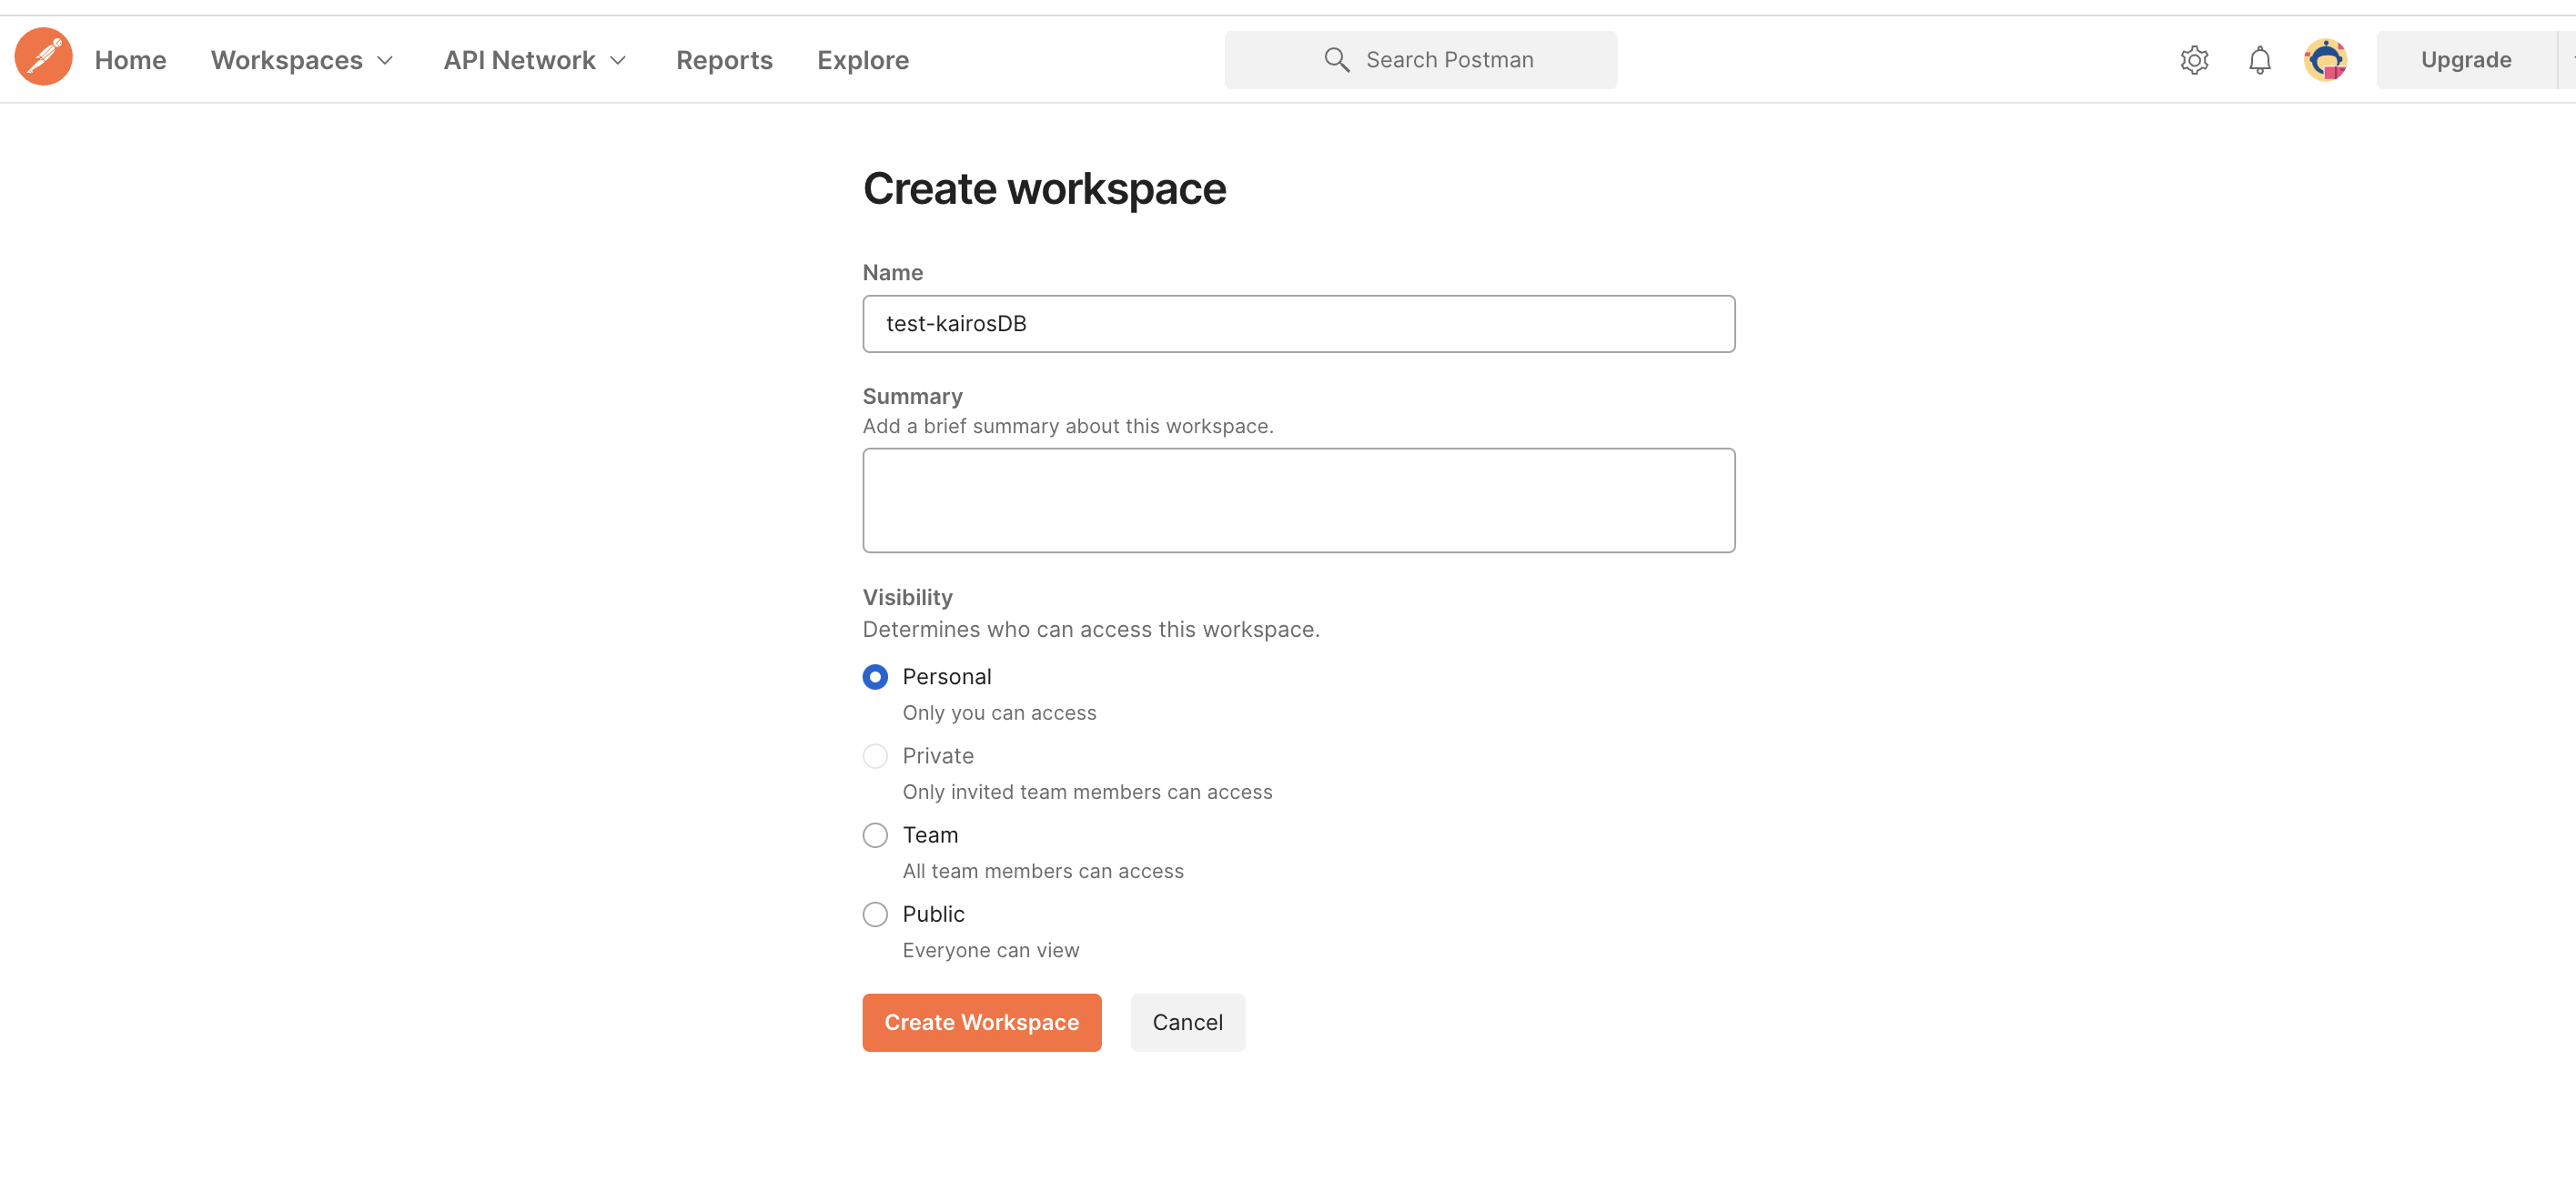Expand the Workspaces navigation dropdown
The image size is (2576, 1182).
coord(304,59)
